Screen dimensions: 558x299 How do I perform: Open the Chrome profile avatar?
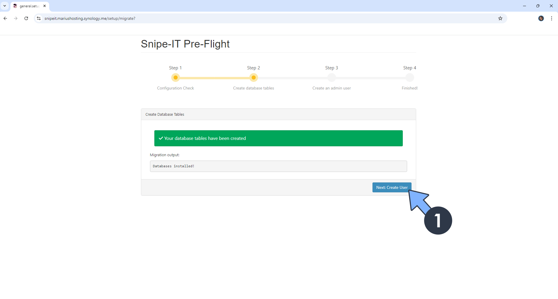click(541, 18)
